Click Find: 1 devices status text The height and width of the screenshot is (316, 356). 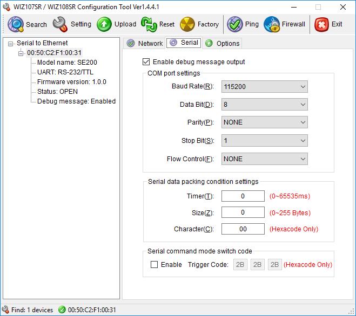(x=32, y=310)
